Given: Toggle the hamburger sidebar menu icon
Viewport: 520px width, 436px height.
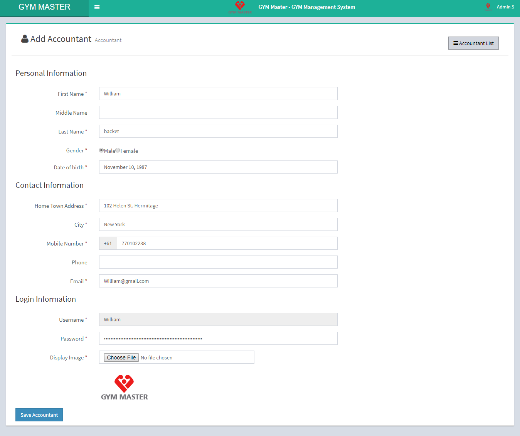Looking at the screenshot, I should coord(97,7).
